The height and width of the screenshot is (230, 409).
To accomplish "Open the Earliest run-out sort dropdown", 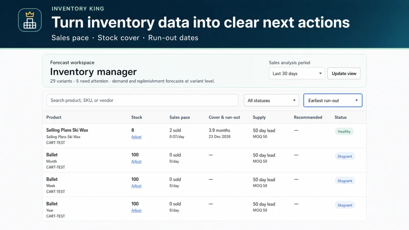I will pyautogui.click(x=333, y=100).
